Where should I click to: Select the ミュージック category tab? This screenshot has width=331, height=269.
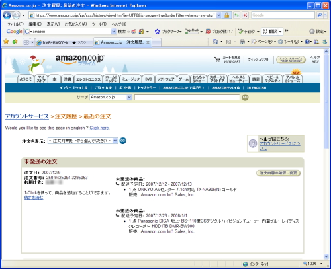pos(131,79)
